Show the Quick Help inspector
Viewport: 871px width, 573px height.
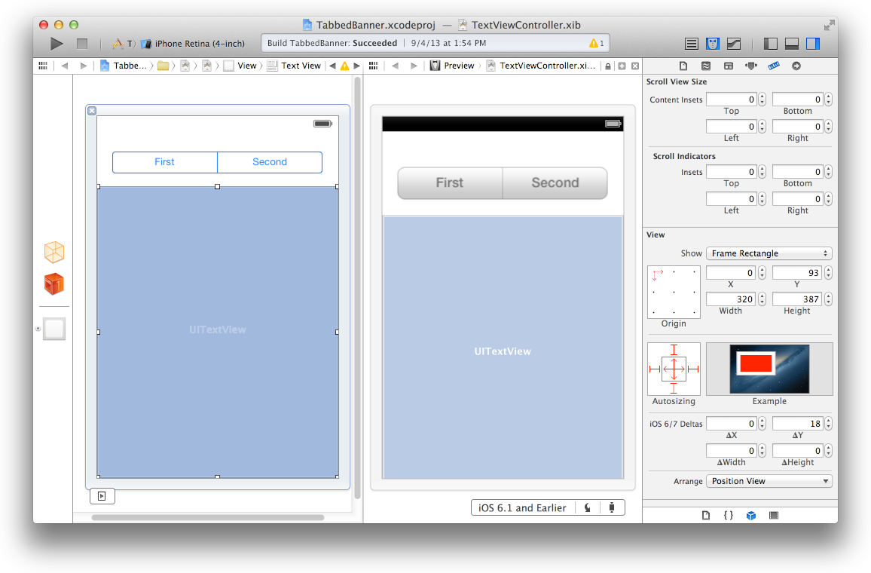706,66
